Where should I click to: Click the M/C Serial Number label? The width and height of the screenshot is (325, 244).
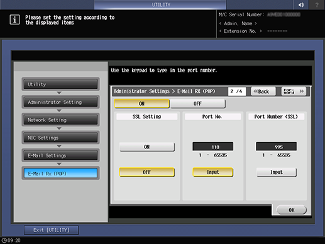coord(241,14)
